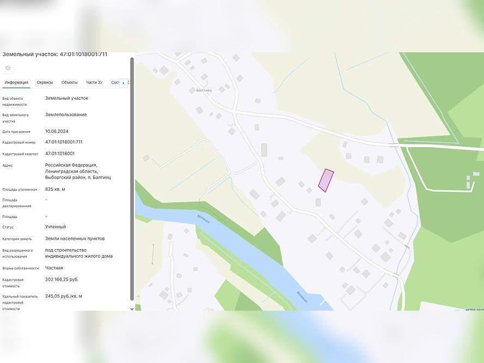Click the Балтиец settlement label on map
Viewport: 484px width, 363px height.
(x=203, y=91)
